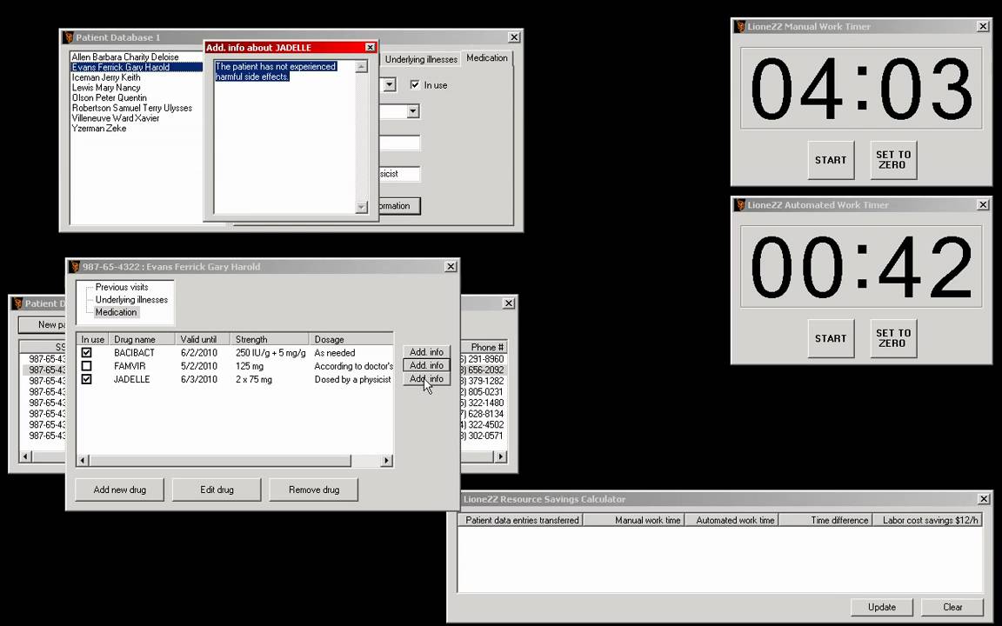
Task: Close the Resource Savings Calculator window
Action: click(984, 499)
